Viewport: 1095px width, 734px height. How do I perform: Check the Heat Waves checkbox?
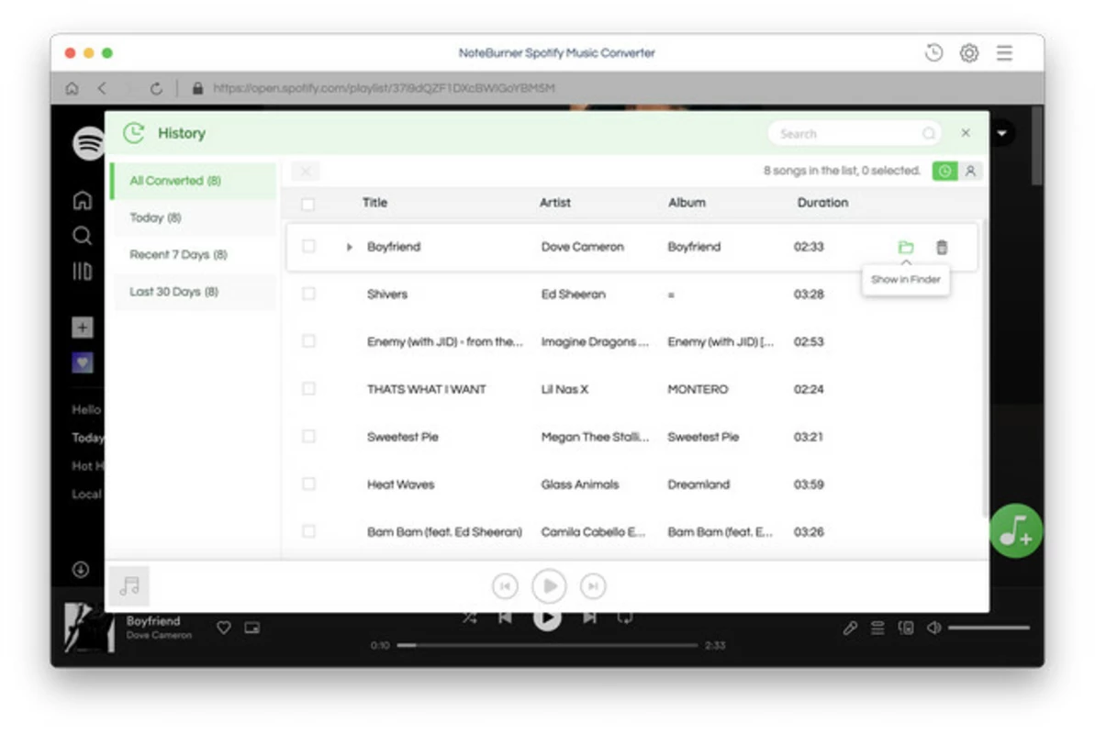pyautogui.click(x=308, y=484)
